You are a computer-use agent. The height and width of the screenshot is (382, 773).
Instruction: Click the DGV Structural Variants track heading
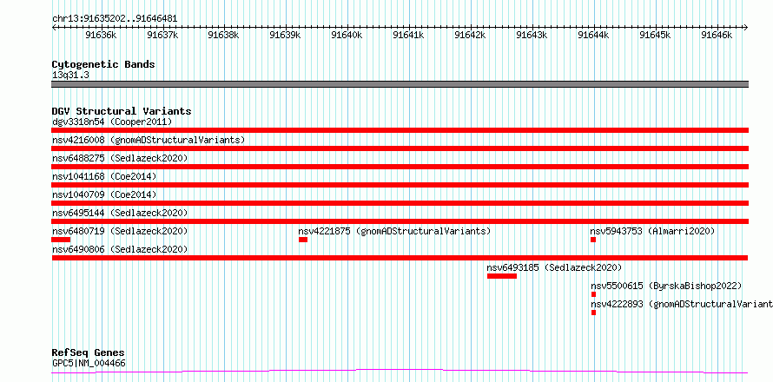[x=122, y=111]
